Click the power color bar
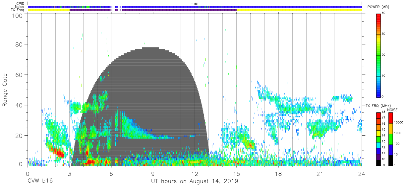Viewport: 407px width, 188px height. 378,55
